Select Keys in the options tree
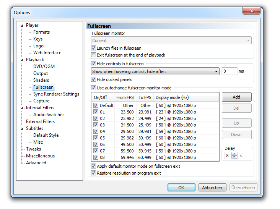The height and width of the screenshot is (209, 280). [38, 39]
